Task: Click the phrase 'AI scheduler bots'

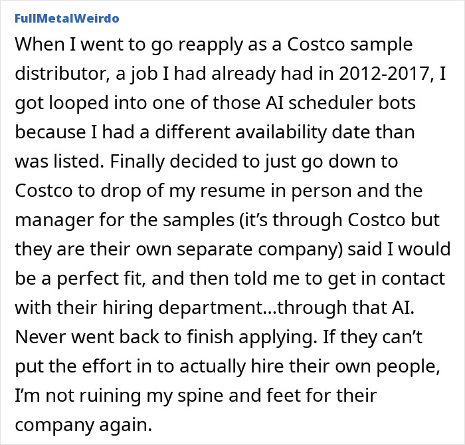Action: point(338,102)
